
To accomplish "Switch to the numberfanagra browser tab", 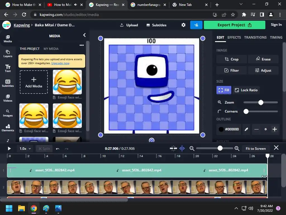I will (148, 5).
